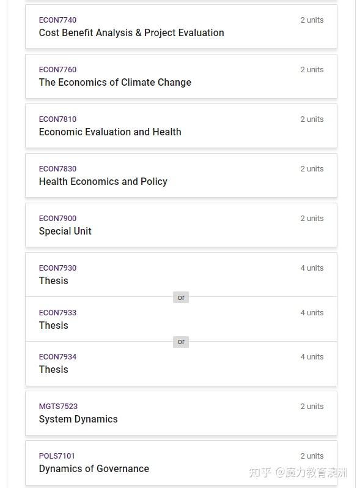Click the 'or' badge between ECON7933 and ECON7934
The height and width of the screenshot is (488, 357).
(181, 342)
